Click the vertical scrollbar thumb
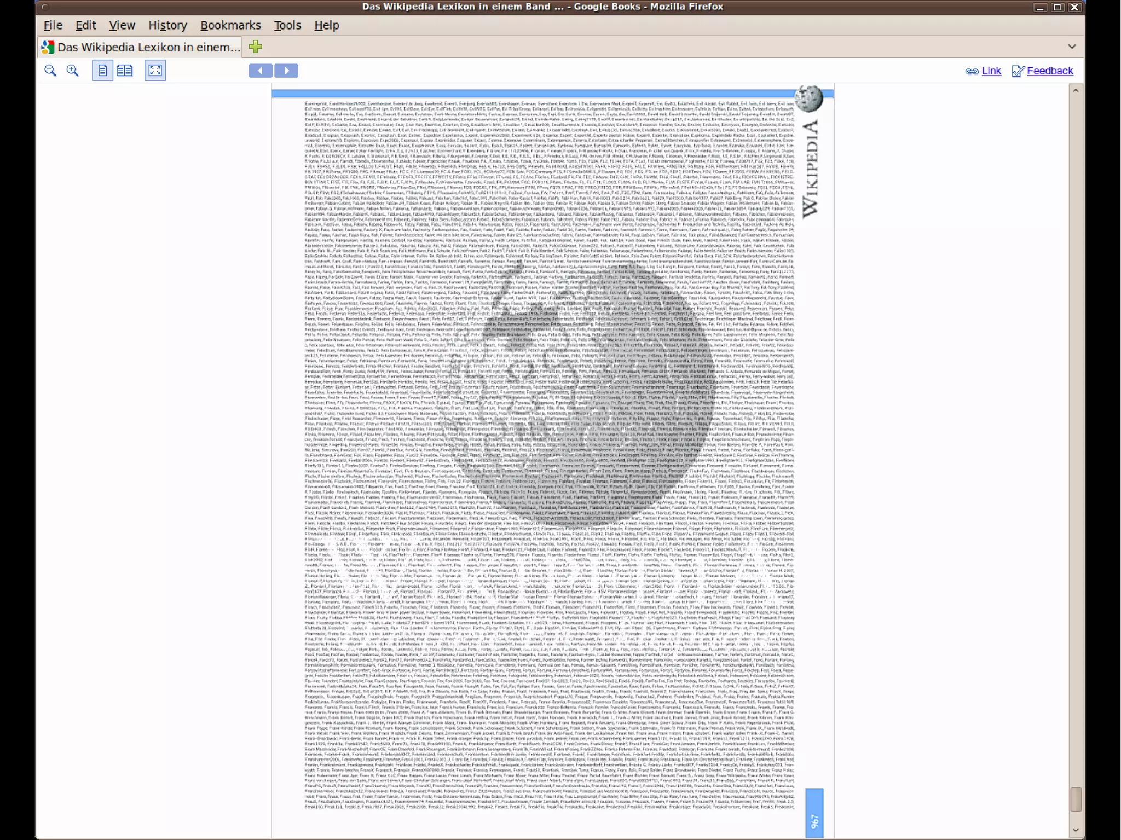Viewport: 1121px width, 840px height. [1076, 799]
